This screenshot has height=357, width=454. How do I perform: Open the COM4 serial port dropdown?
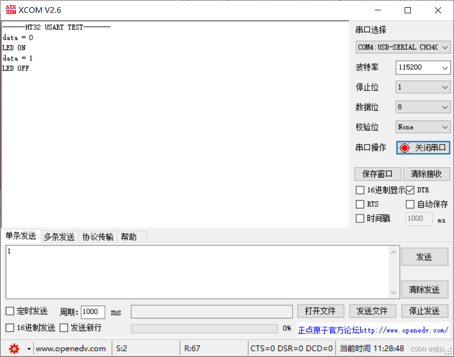pos(403,47)
